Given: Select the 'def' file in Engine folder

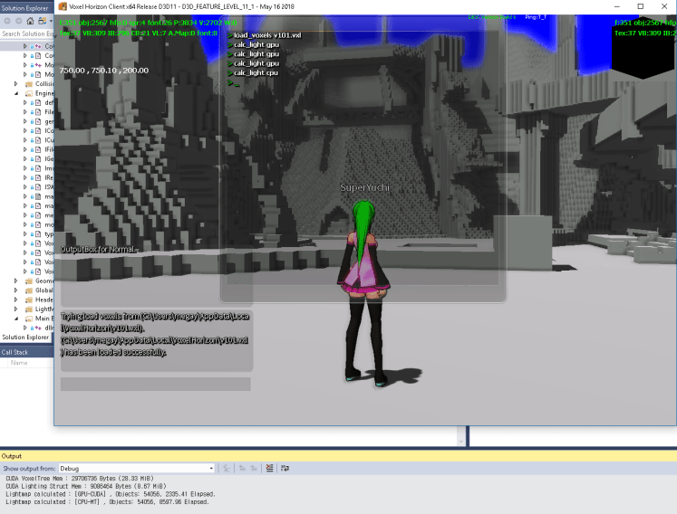Looking at the screenshot, I should 49,102.
